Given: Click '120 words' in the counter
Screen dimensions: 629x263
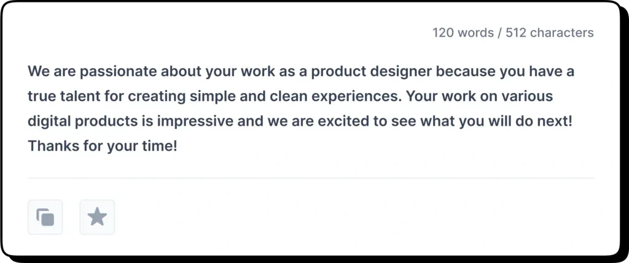Looking at the screenshot, I should 463,32.
